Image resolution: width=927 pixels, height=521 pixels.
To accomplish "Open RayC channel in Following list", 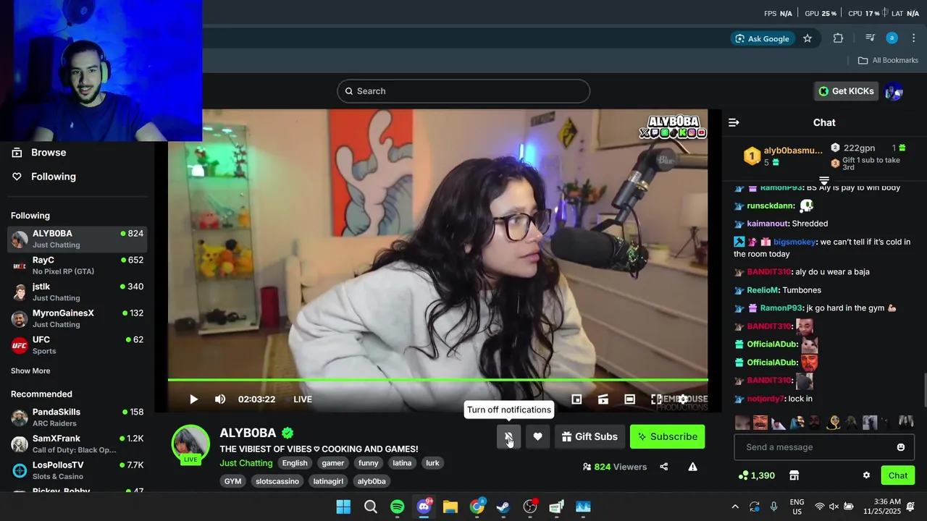I will pos(77,266).
